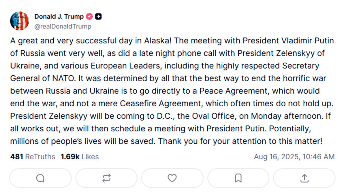Open the profile avatar picture
This screenshot has width=346, height=194.
(x=20, y=21)
